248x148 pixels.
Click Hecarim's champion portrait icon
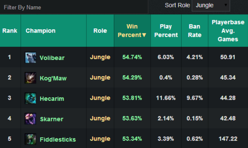click(x=30, y=98)
